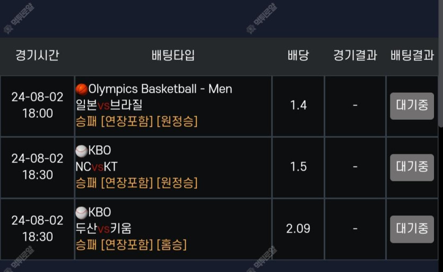Image resolution: width=443 pixels, height=272 pixels.
Task: Click the 두산vs키움 match name
Action: [x=103, y=228]
